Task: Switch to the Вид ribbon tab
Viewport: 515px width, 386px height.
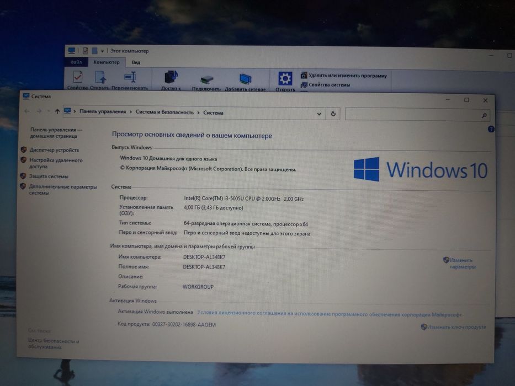Action: [x=136, y=62]
